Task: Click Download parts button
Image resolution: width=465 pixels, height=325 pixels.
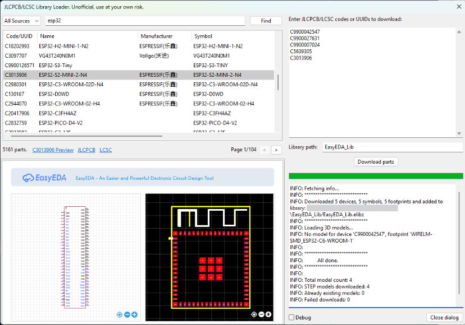Action: coord(376,161)
